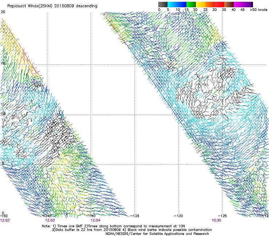This screenshot has height=236, width=269.
Task: Click the longitude '-130' axis label
Action: coord(178,216)
